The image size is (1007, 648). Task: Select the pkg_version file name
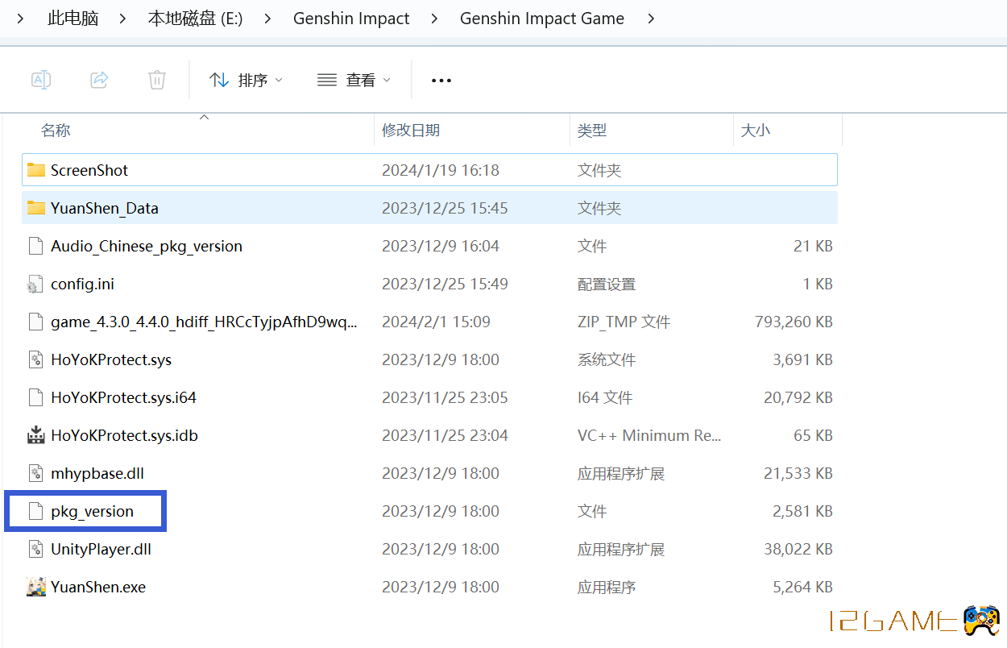pos(92,511)
